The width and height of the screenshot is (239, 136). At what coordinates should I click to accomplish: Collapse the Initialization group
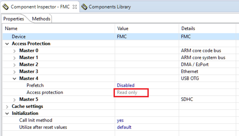pyautogui.click(x=7, y=113)
